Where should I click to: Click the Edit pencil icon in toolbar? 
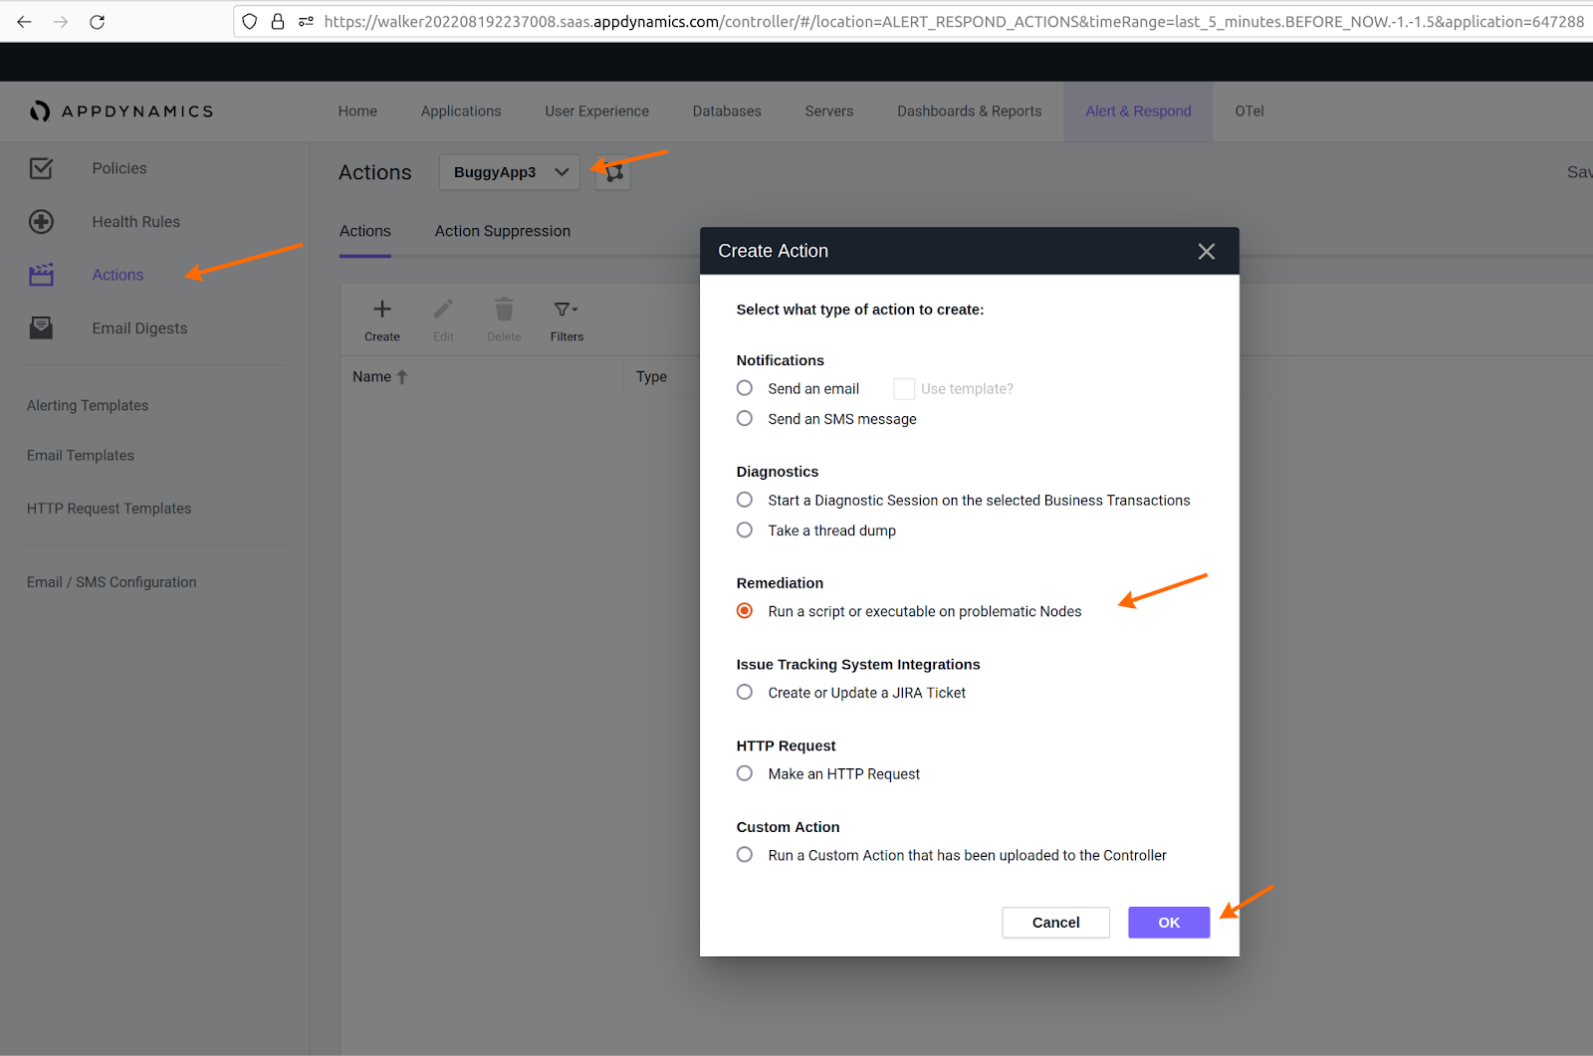[443, 310]
